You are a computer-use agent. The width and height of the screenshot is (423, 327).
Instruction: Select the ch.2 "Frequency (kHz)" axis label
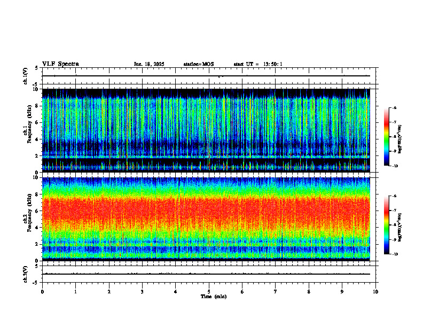click(x=29, y=212)
